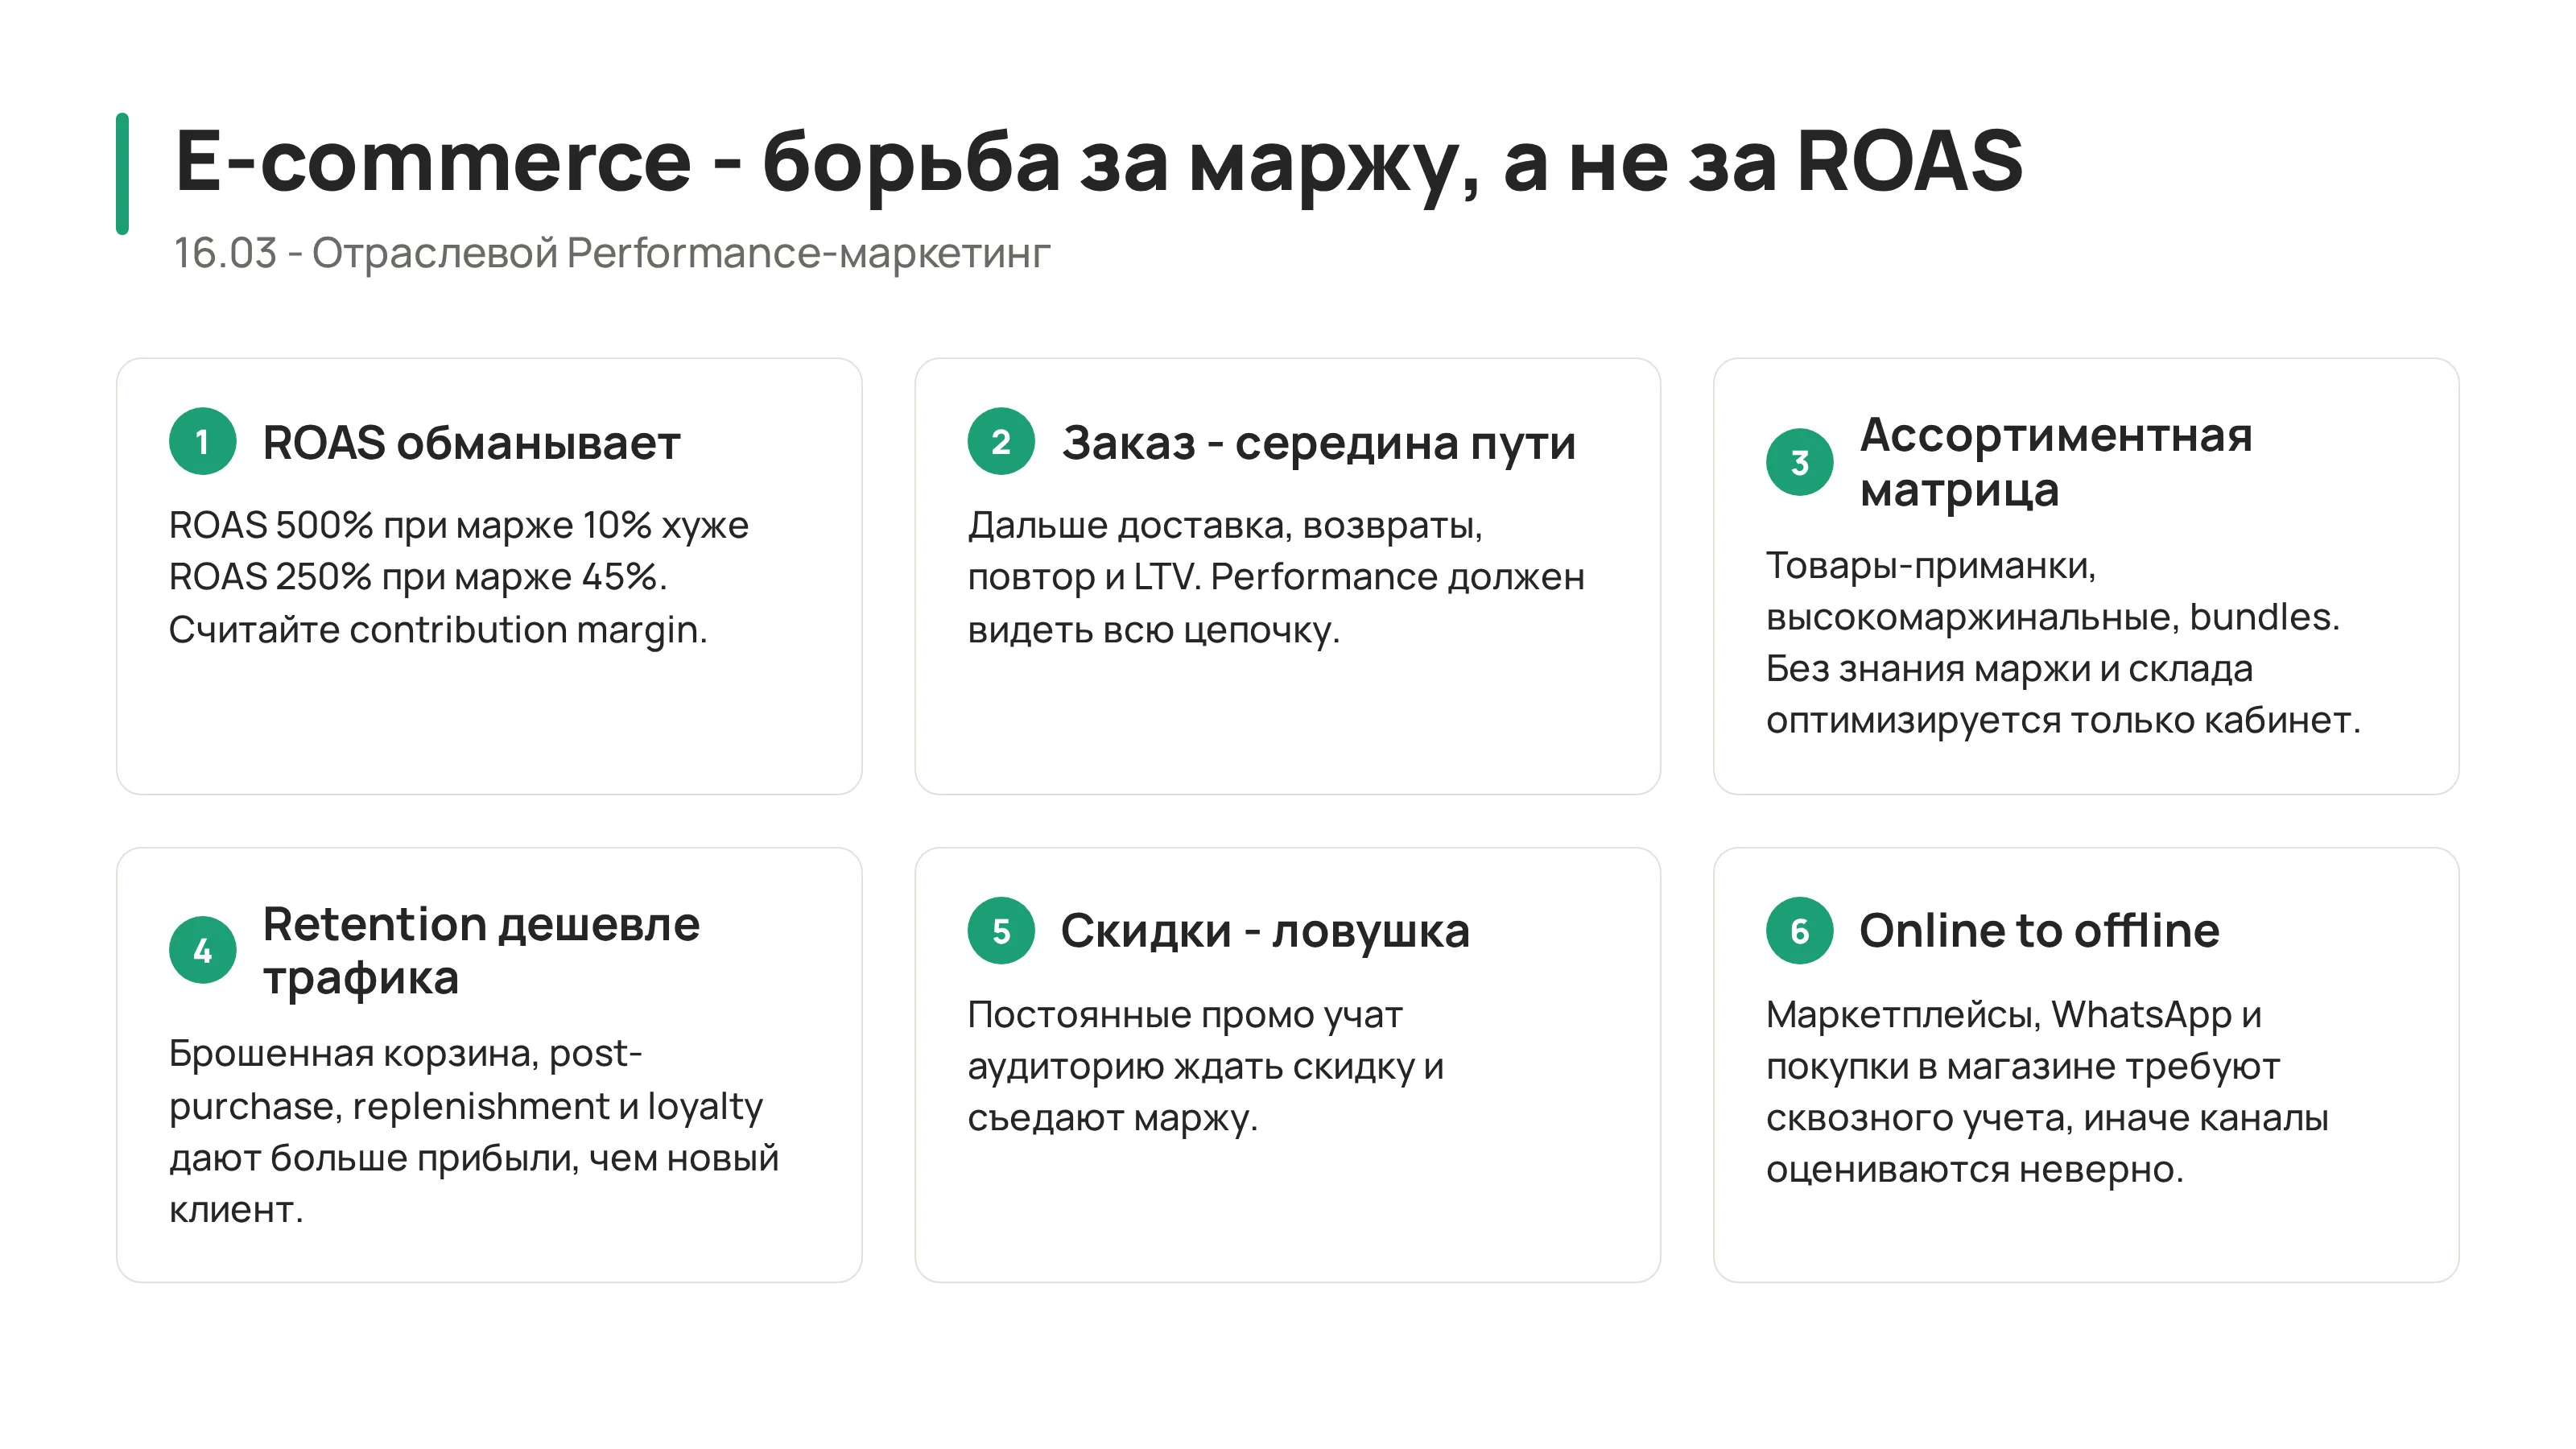Click the green number 3 badge

(1799, 462)
